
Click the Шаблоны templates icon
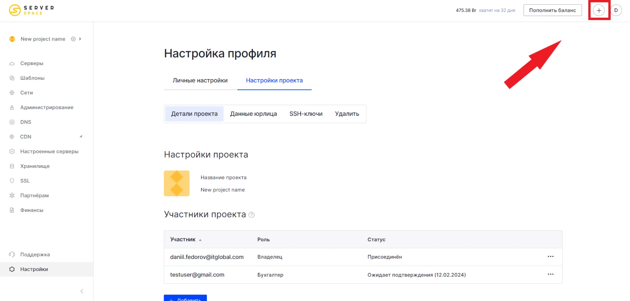(12, 78)
